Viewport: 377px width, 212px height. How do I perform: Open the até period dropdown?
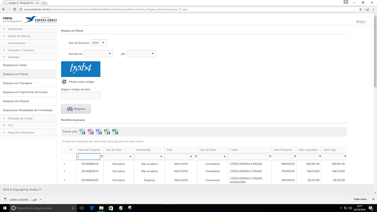(141, 54)
